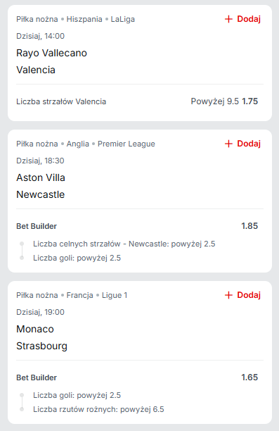Open the Francja country link
The height and width of the screenshot is (431, 279).
[80, 295]
